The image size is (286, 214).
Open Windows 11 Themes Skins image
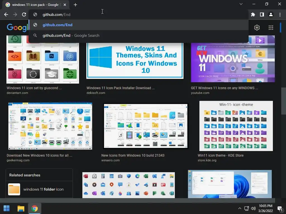tap(135, 60)
